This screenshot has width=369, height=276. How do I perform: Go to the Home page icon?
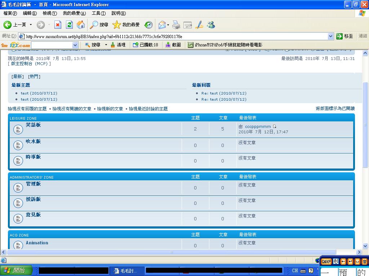click(x=81, y=25)
